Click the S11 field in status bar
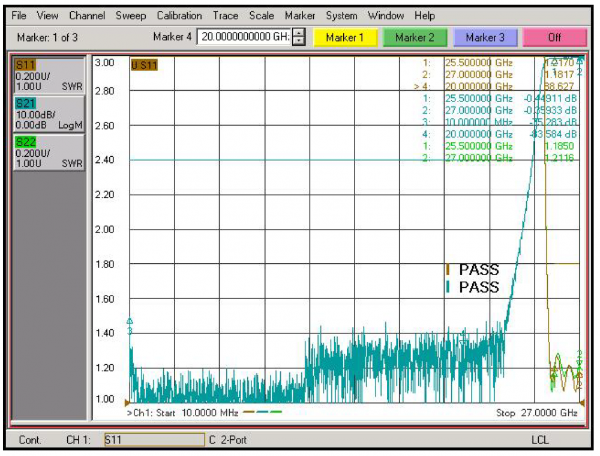600x456 pixels. (154, 440)
